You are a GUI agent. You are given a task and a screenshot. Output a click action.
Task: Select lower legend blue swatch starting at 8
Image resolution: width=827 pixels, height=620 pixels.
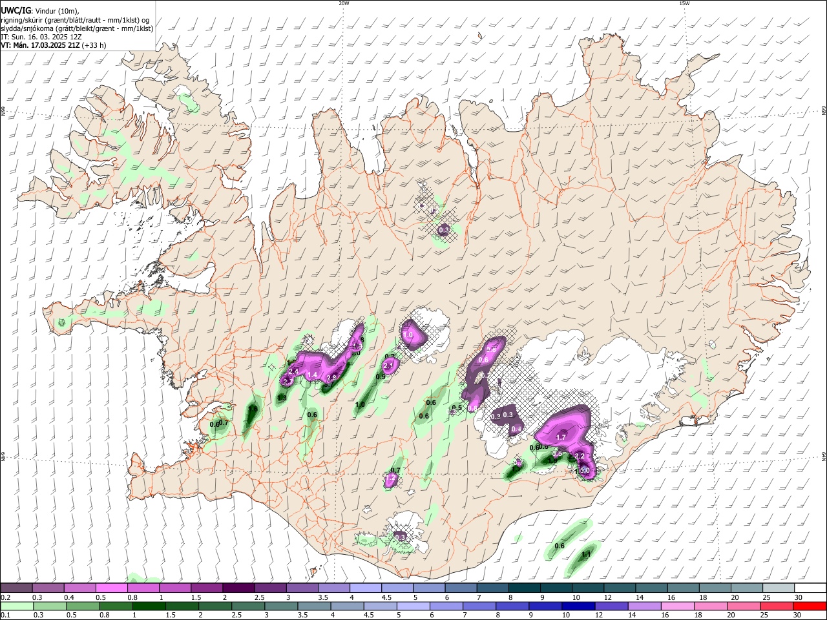[x=511, y=606]
